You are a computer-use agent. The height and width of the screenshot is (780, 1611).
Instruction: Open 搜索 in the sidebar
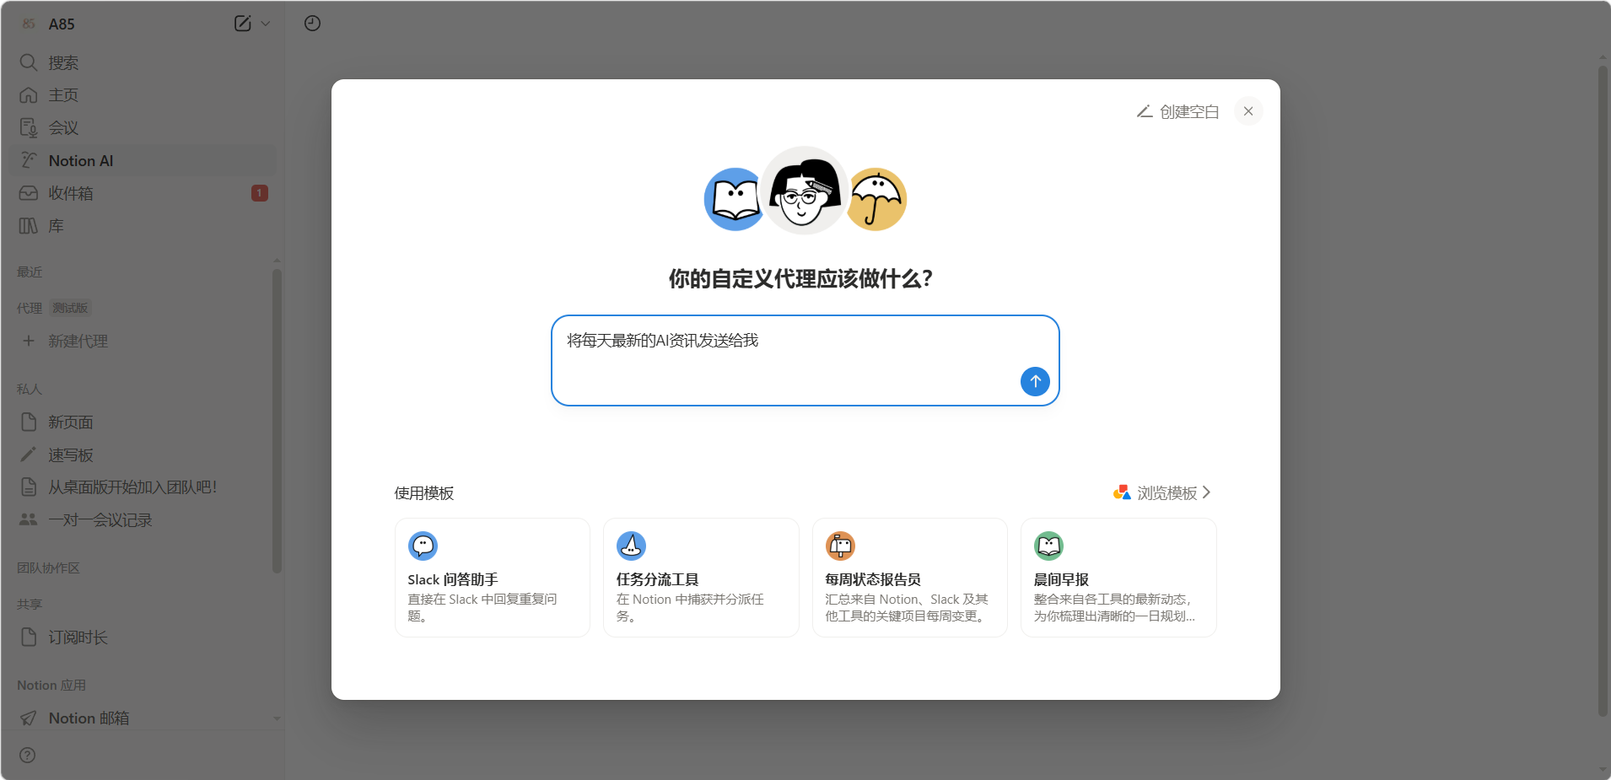143,62
